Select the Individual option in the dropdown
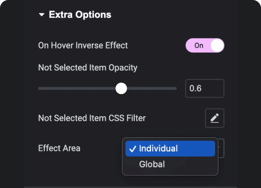This screenshot has height=188, width=261. coord(170,149)
